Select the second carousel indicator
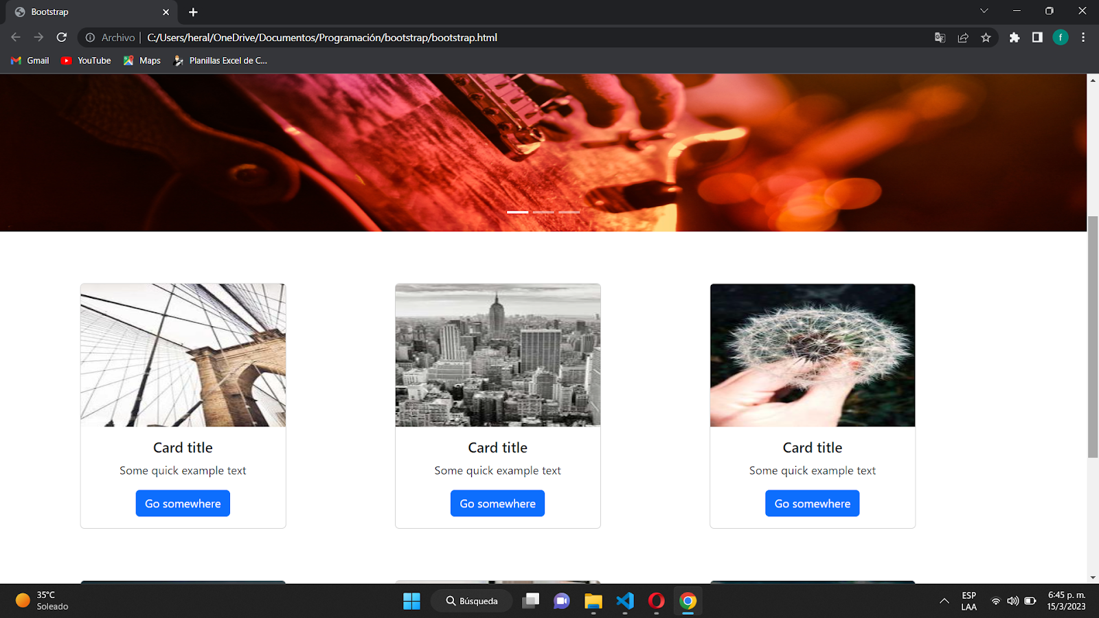Screen dimensions: 1099x618 543,212
